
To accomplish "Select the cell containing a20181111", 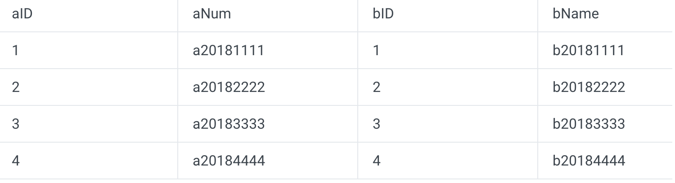I will pyautogui.click(x=229, y=50).
